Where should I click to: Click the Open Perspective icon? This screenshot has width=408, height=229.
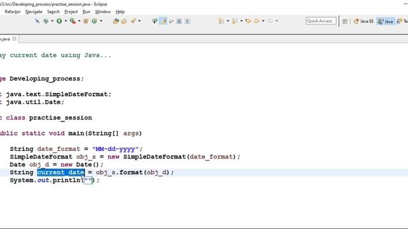[x=345, y=21]
